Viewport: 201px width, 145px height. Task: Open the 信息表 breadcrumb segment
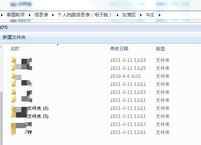[x=41, y=15]
